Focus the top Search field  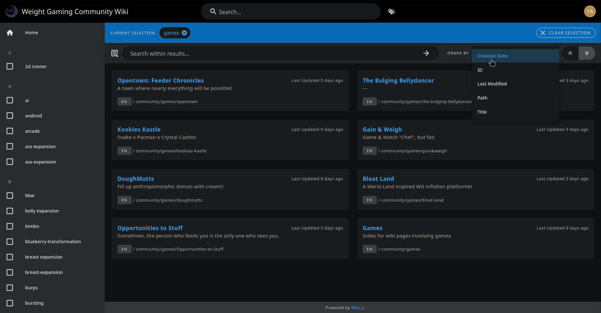click(295, 12)
